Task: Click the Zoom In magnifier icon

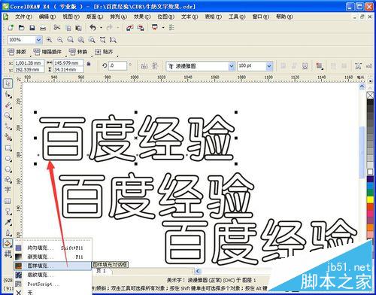Action: (49, 40)
